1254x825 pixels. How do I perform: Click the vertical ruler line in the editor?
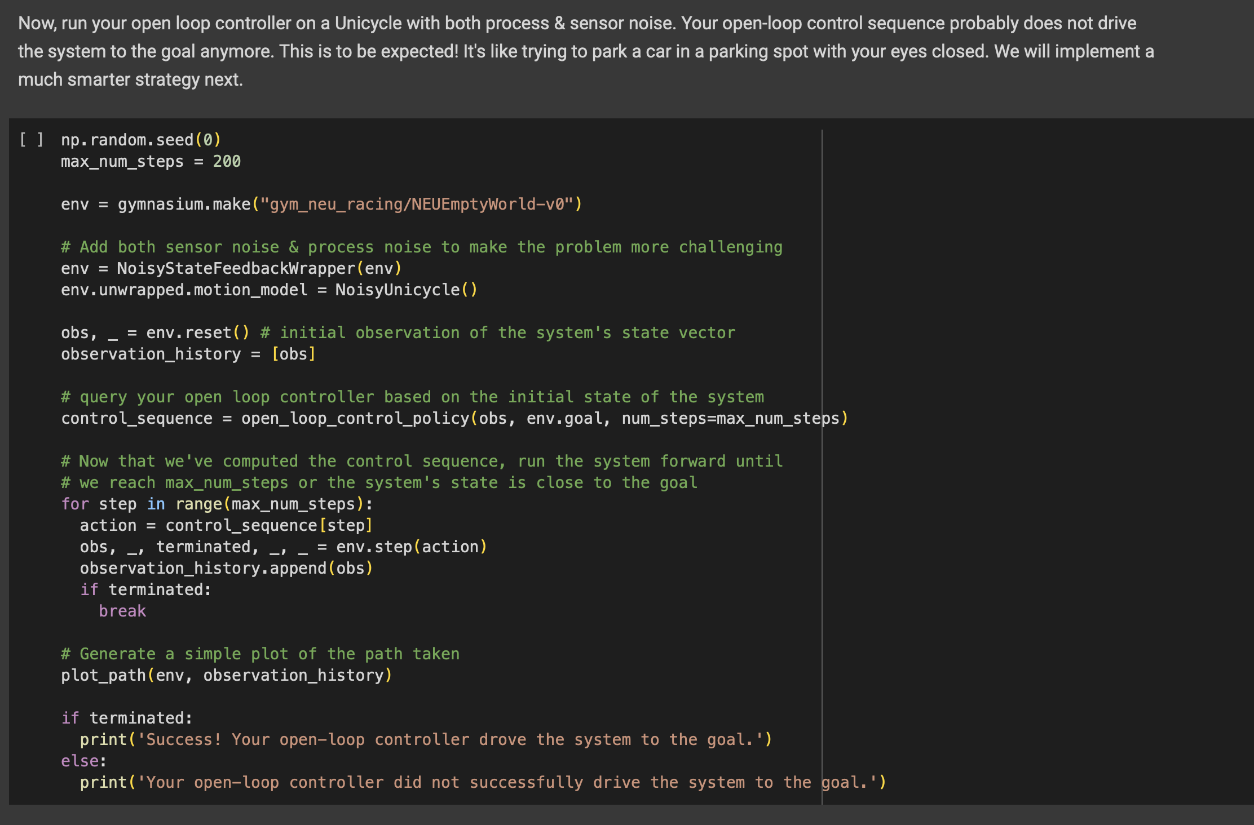pos(823,451)
